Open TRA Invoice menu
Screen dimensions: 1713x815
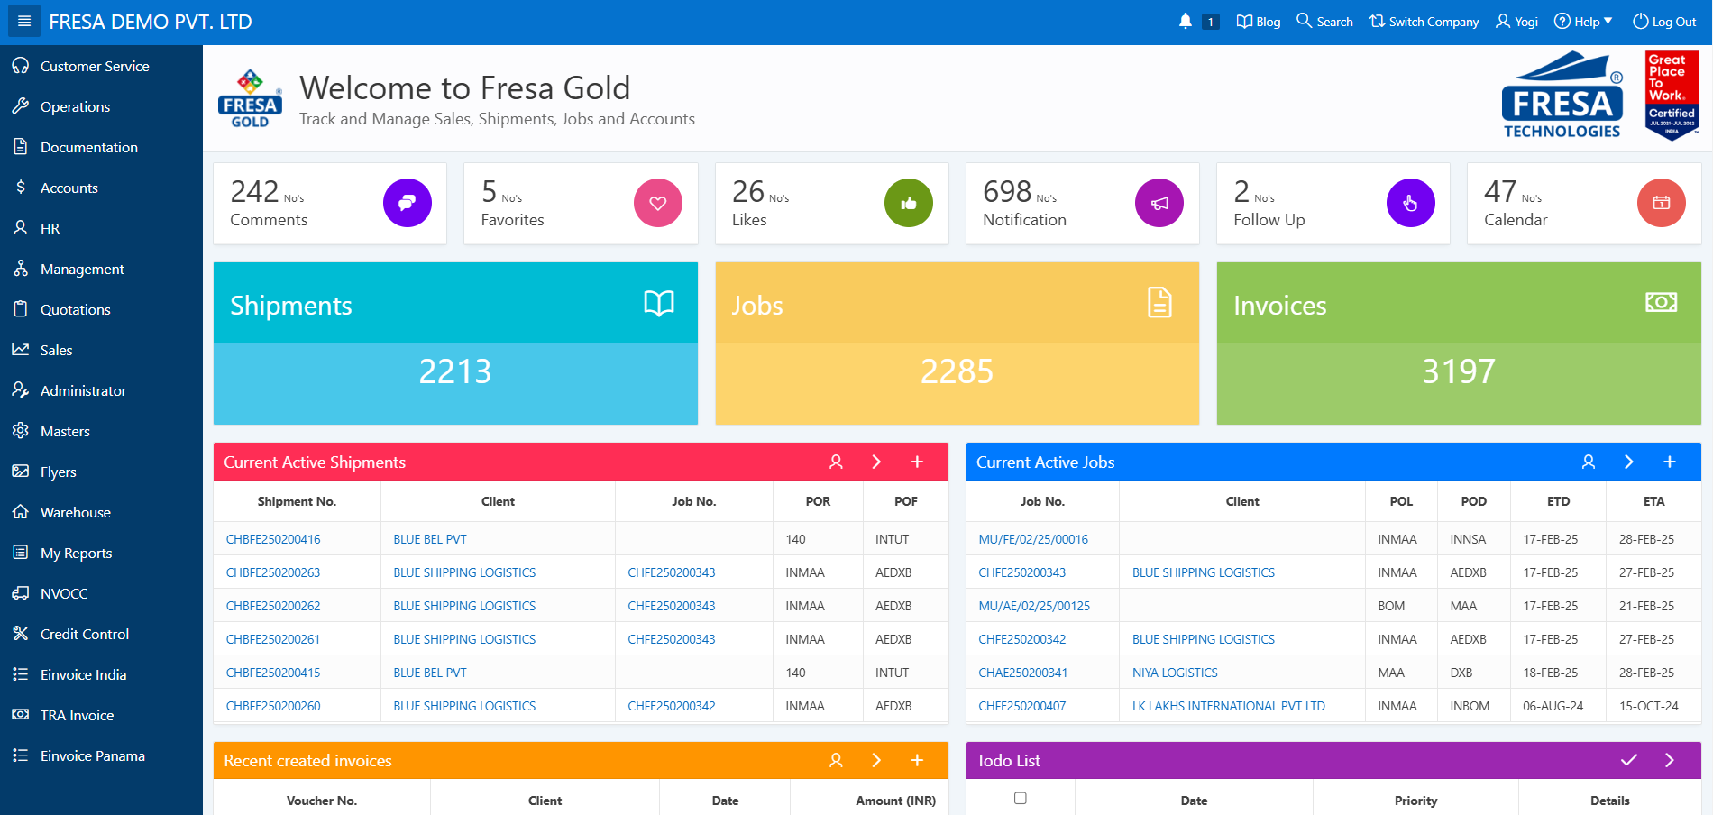tap(101, 715)
